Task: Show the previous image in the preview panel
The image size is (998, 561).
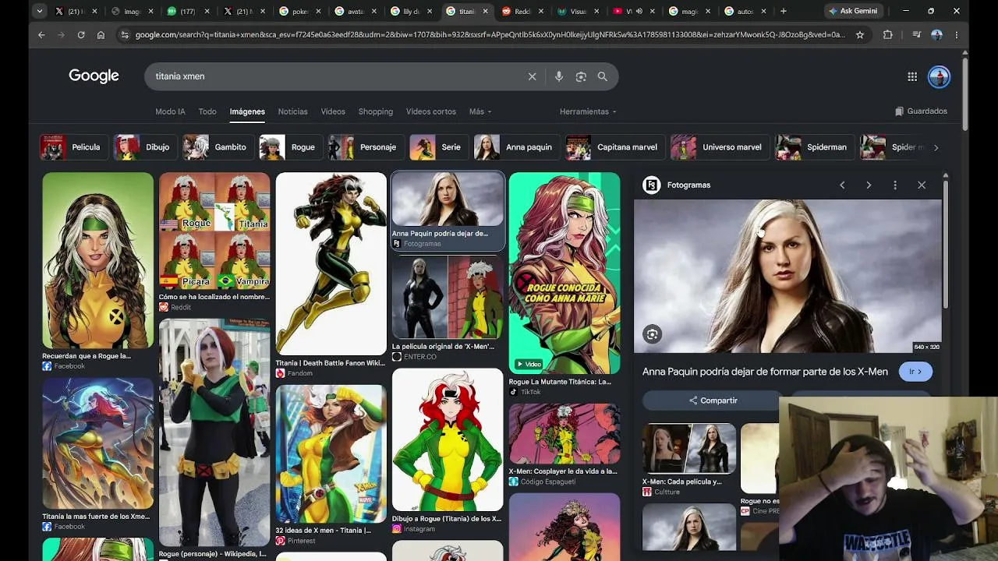Action: tap(842, 185)
